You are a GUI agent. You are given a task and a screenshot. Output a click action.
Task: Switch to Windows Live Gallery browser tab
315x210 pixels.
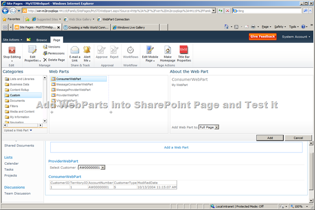pos(135,28)
